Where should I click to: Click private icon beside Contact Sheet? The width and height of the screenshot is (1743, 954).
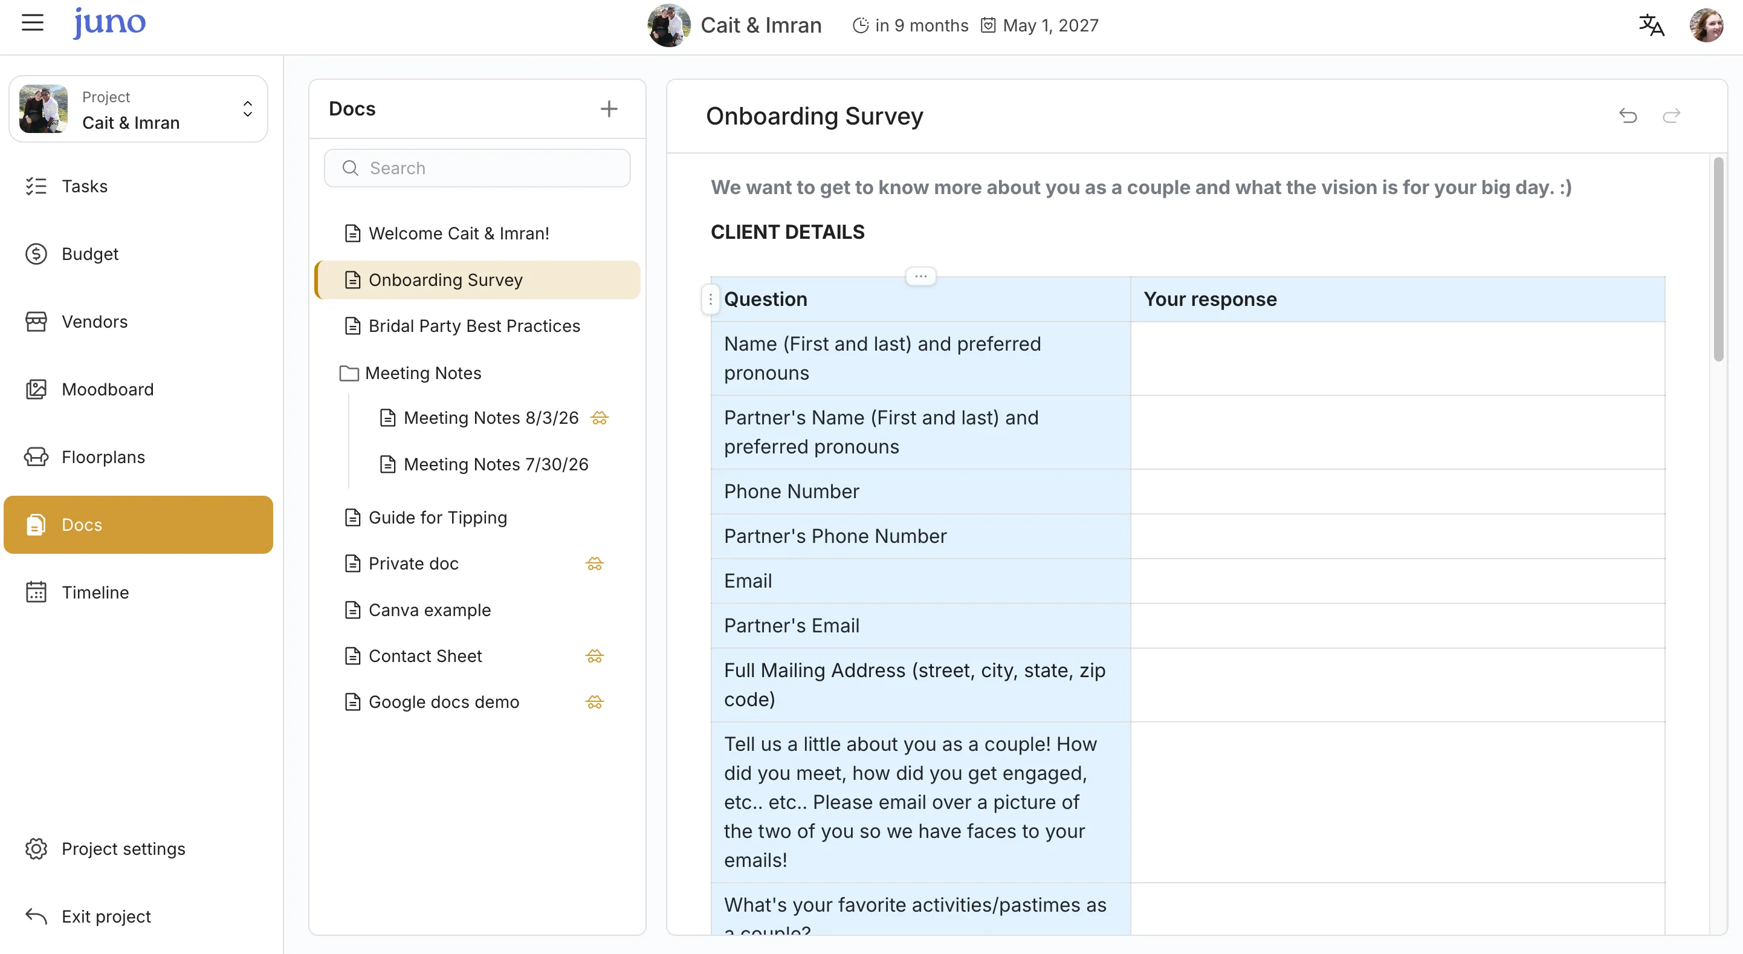pyautogui.click(x=595, y=656)
